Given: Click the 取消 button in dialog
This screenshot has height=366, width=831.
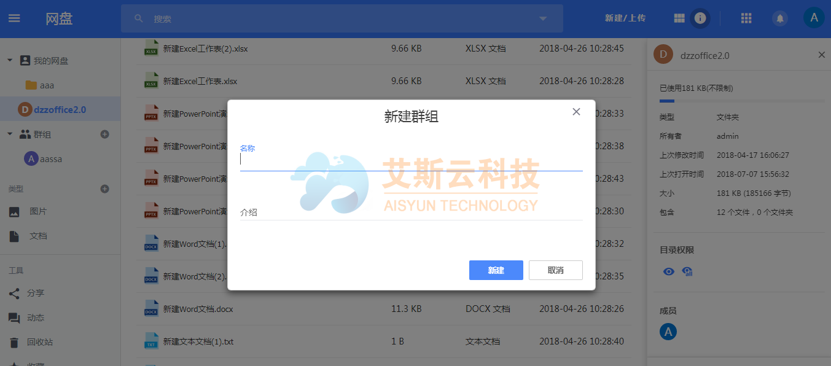Looking at the screenshot, I should tap(555, 270).
